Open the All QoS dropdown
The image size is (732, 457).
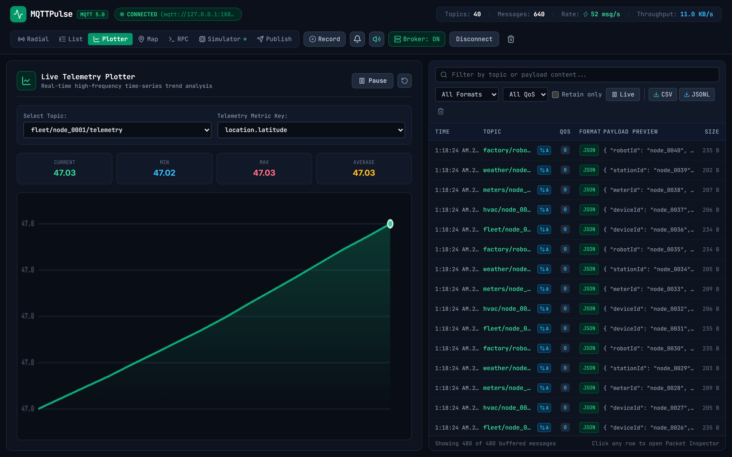coord(525,95)
